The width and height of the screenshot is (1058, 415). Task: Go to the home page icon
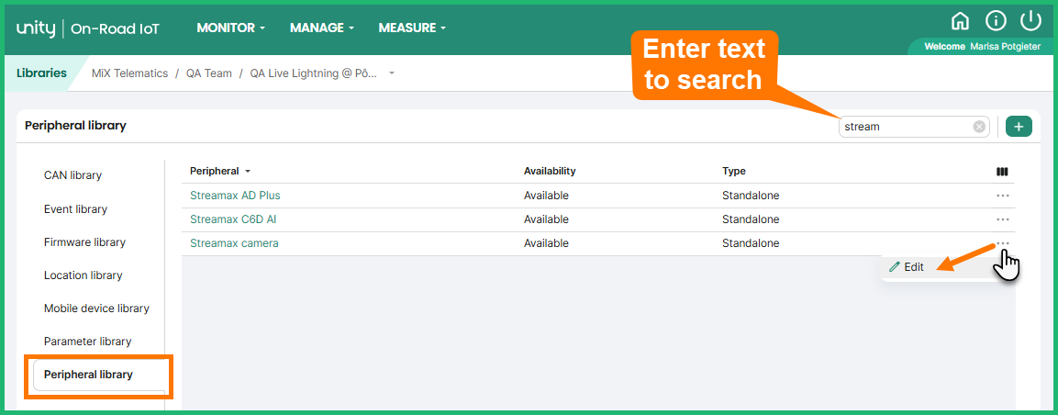959,22
